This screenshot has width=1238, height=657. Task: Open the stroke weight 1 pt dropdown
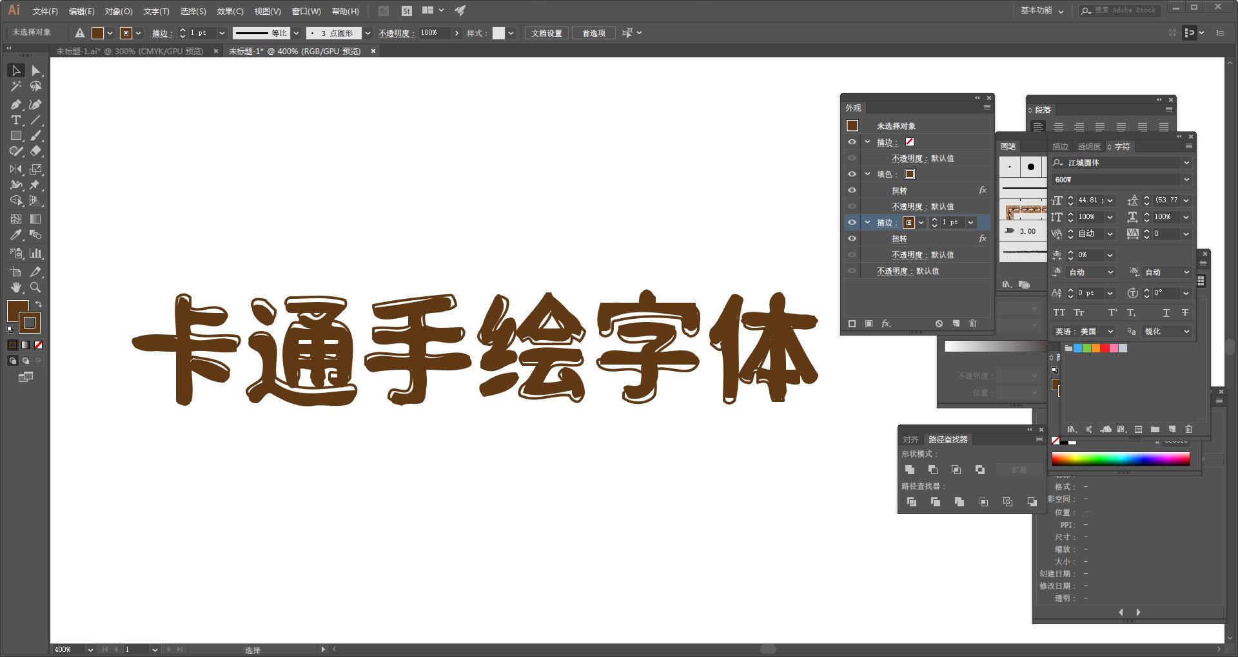(222, 33)
